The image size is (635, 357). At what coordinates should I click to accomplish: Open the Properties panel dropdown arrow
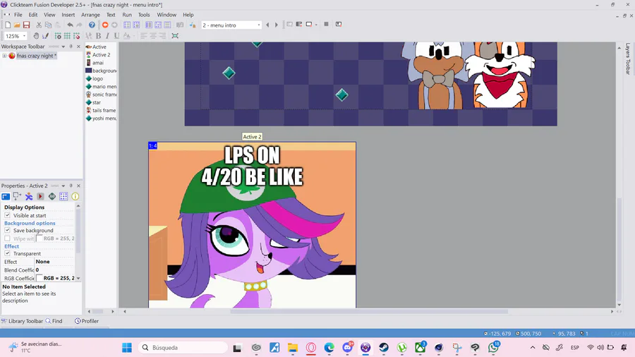tap(64, 186)
